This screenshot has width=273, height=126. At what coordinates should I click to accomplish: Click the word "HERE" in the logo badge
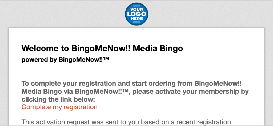tap(137, 19)
